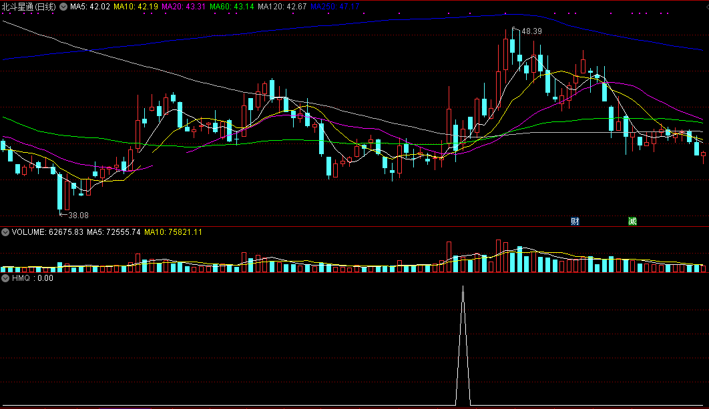This screenshot has height=409, width=709.
Task: Click the 48.39 high price annotation
Action: [531, 31]
